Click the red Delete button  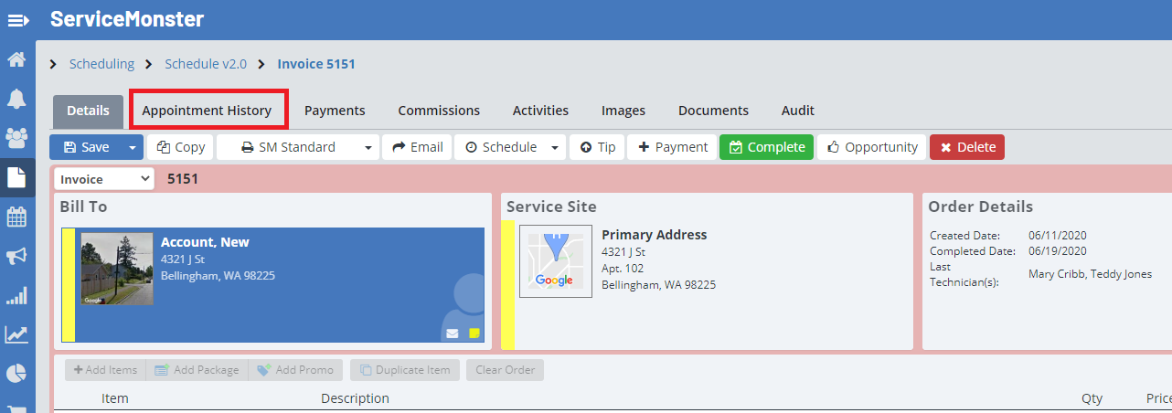(x=966, y=147)
